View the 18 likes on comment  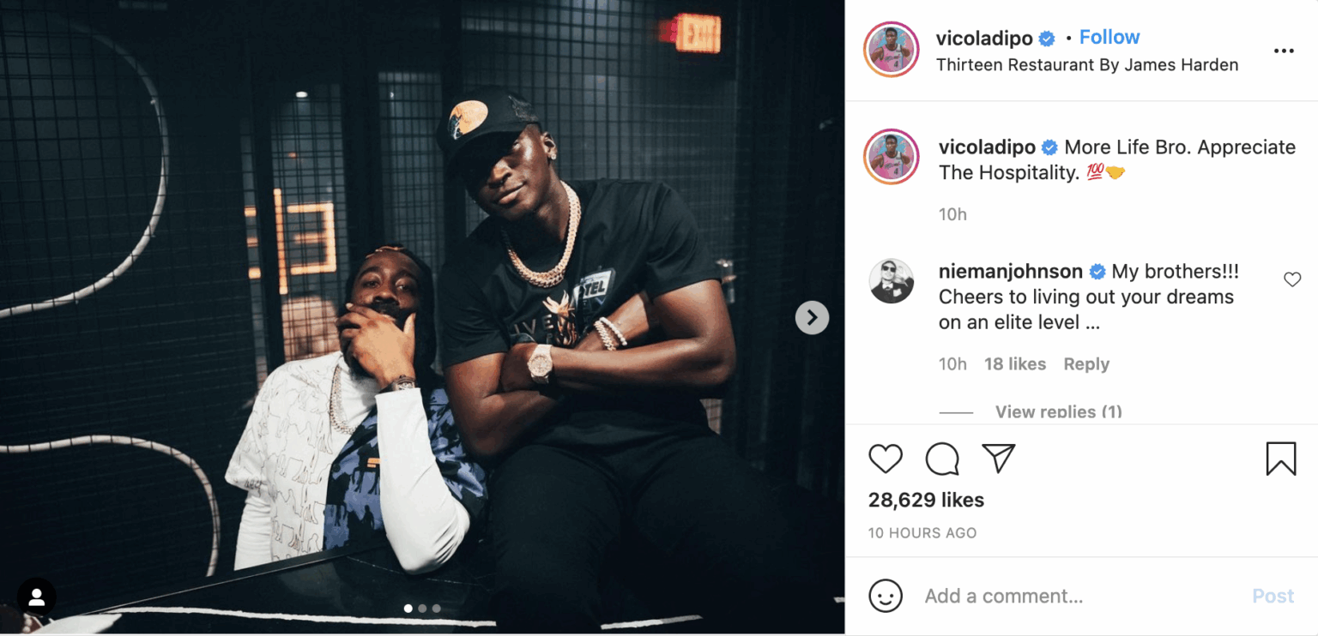coord(1015,364)
